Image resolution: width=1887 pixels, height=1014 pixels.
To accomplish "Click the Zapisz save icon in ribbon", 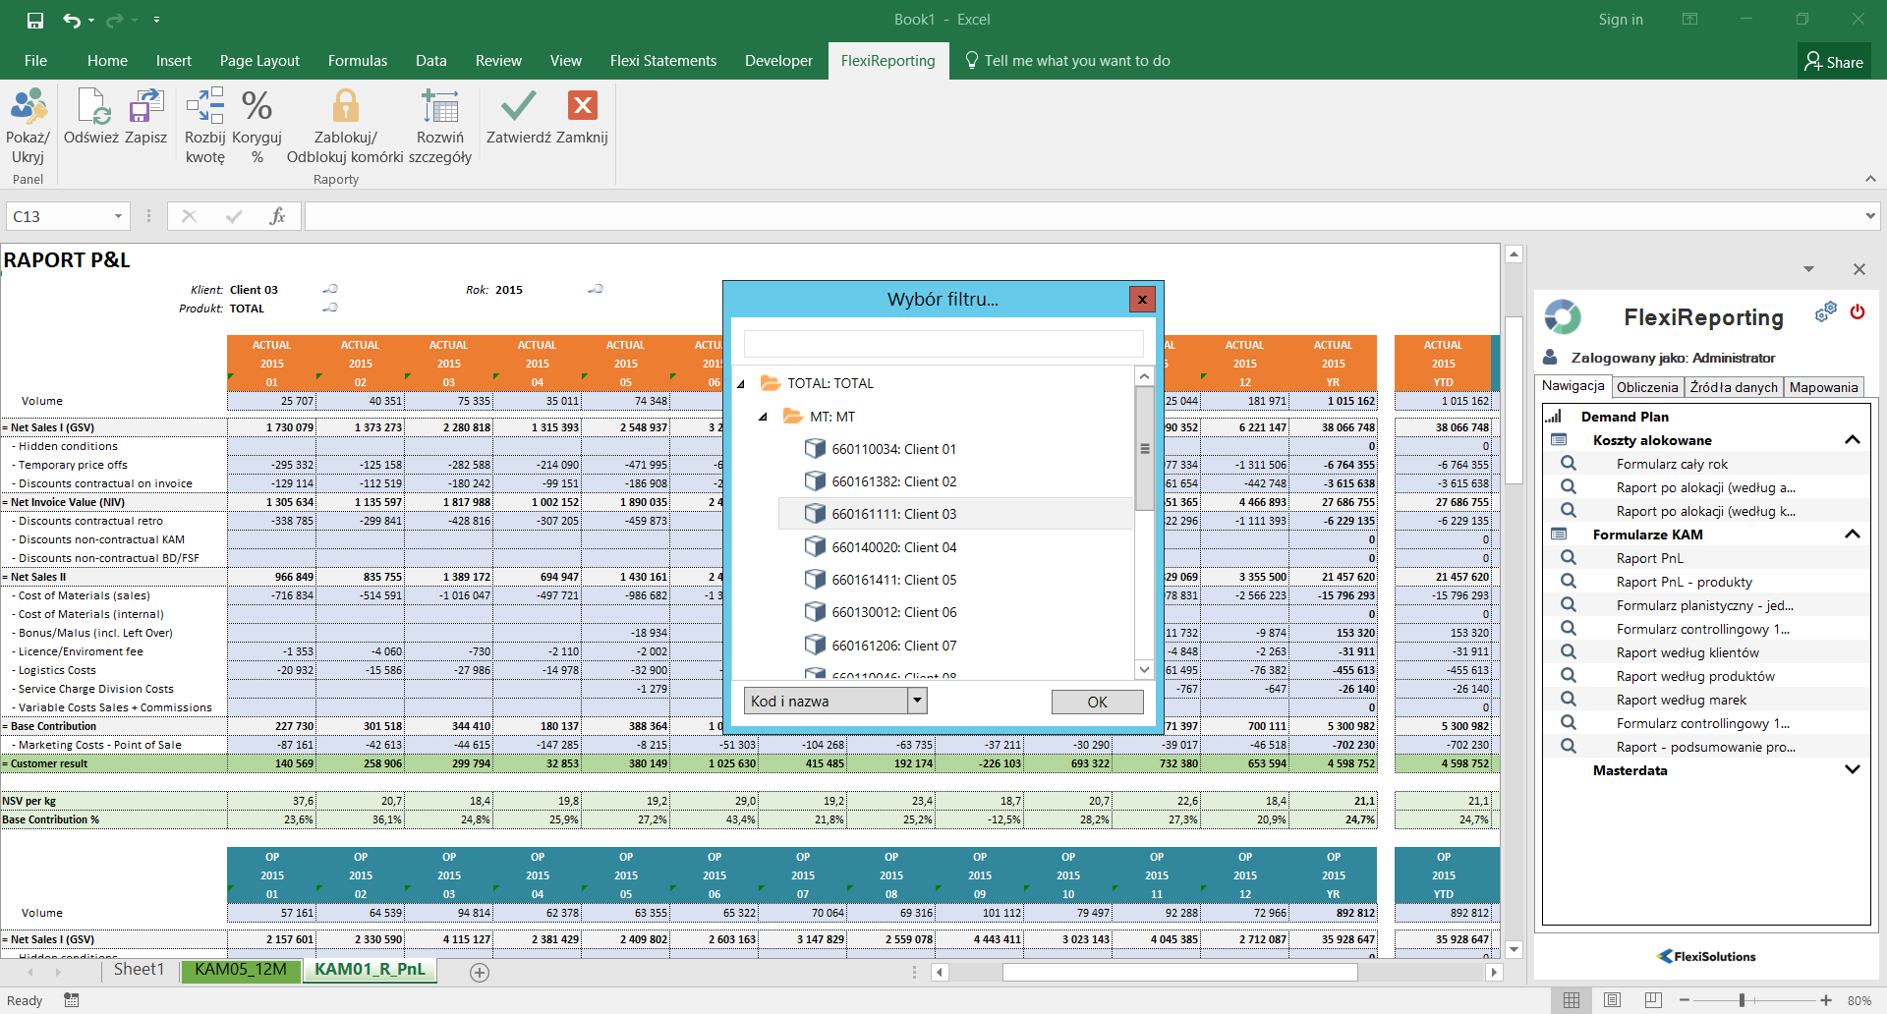I will tap(146, 107).
